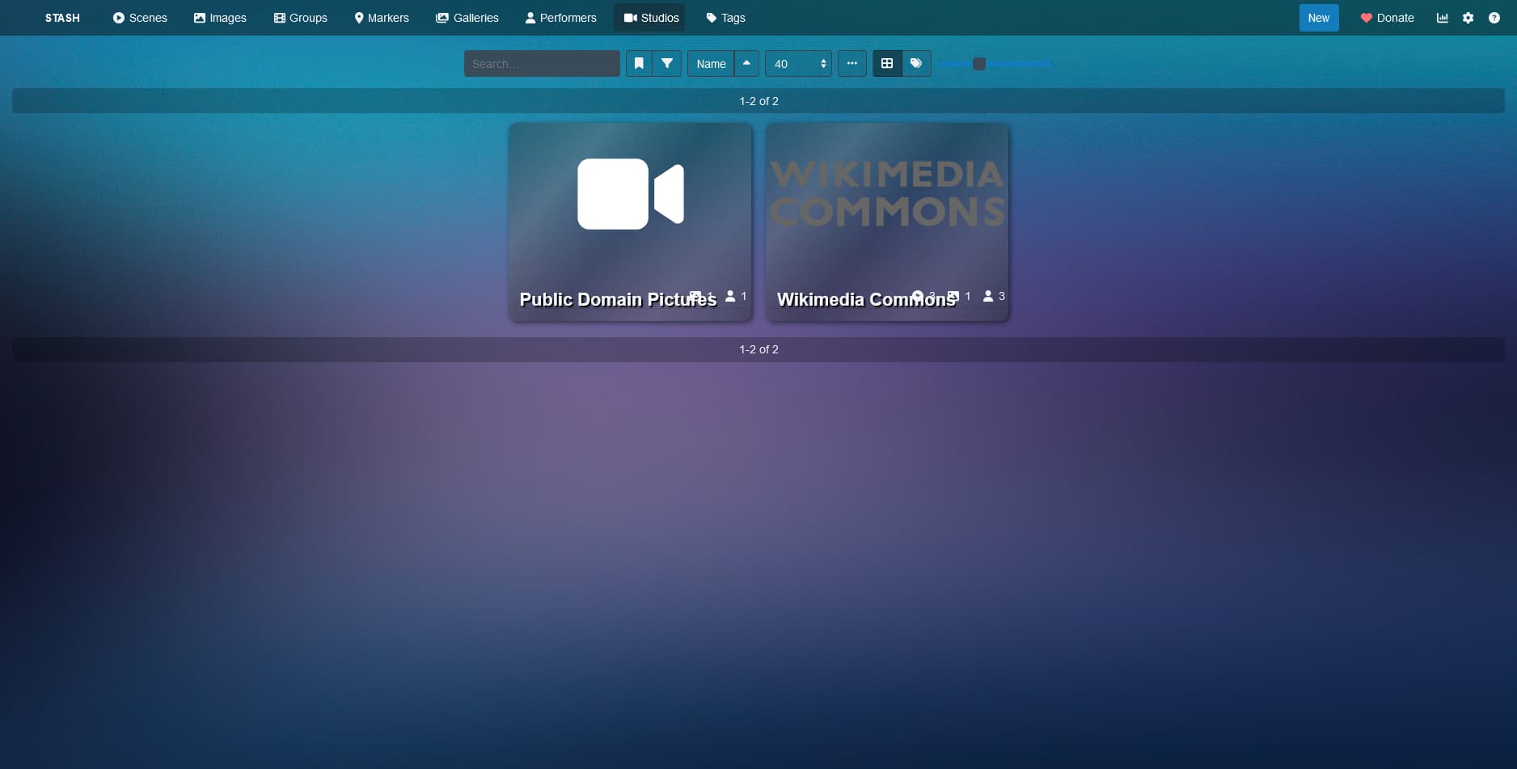Open the sort-by Name dropdown
This screenshot has height=769, width=1517.
[711, 64]
